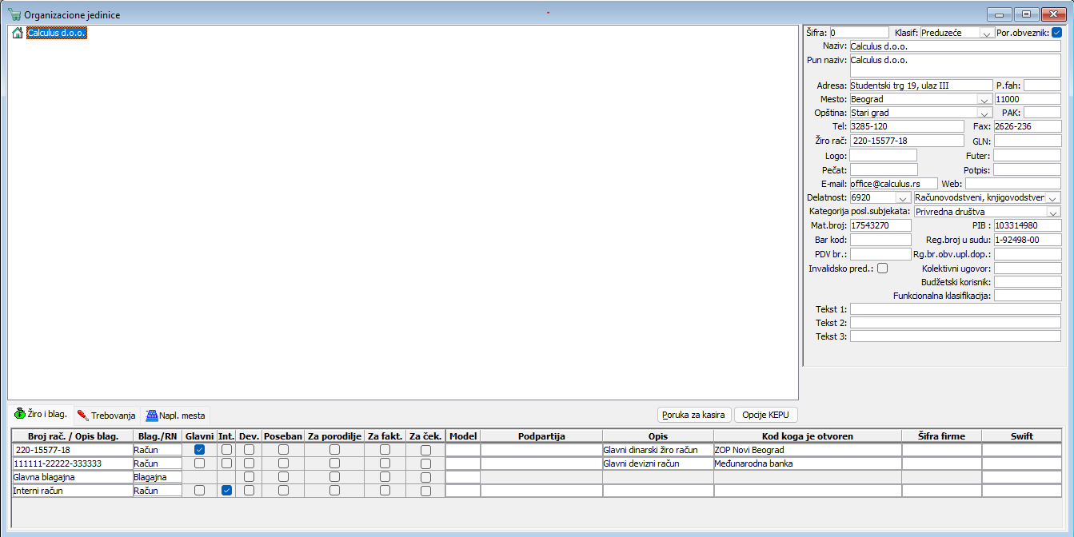Uncheck the Por.obveznik checkbox
The width and height of the screenshot is (1074, 537).
pos(1056,33)
